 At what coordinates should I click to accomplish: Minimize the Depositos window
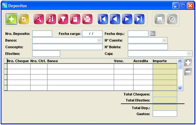click(x=175, y=6)
